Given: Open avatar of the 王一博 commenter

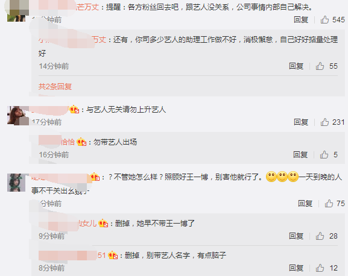Looking at the screenshot, I should pos(16,183).
